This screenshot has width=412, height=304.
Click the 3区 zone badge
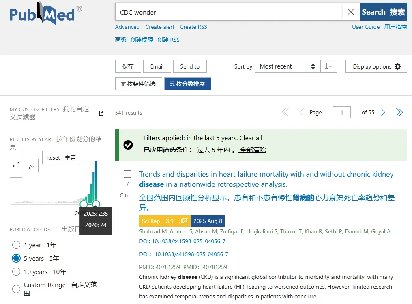(x=183, y=221)
